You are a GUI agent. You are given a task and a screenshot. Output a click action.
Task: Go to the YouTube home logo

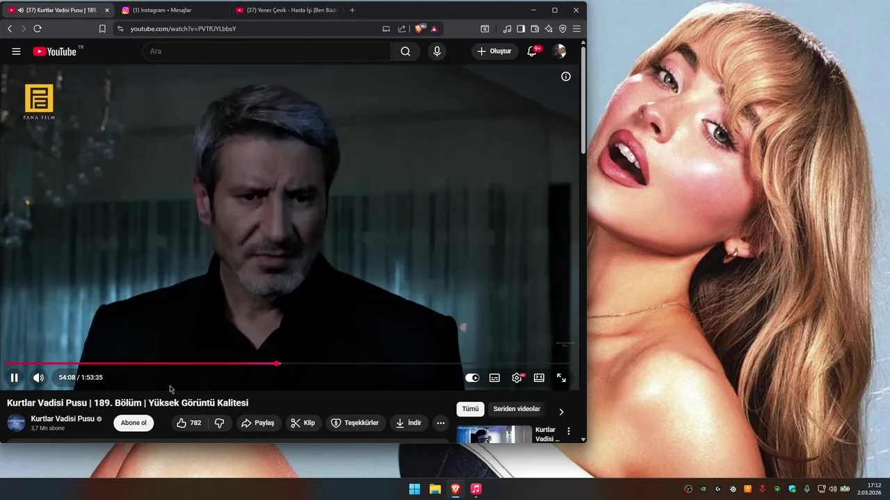pyautogui.click(x=55, y=51)
